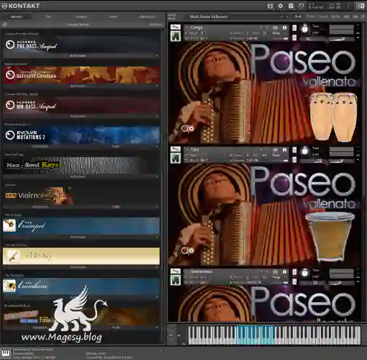This screenshot has height=360, width=367.
Task: Switch to the Automation browser tab
Action: click(148, 17)
